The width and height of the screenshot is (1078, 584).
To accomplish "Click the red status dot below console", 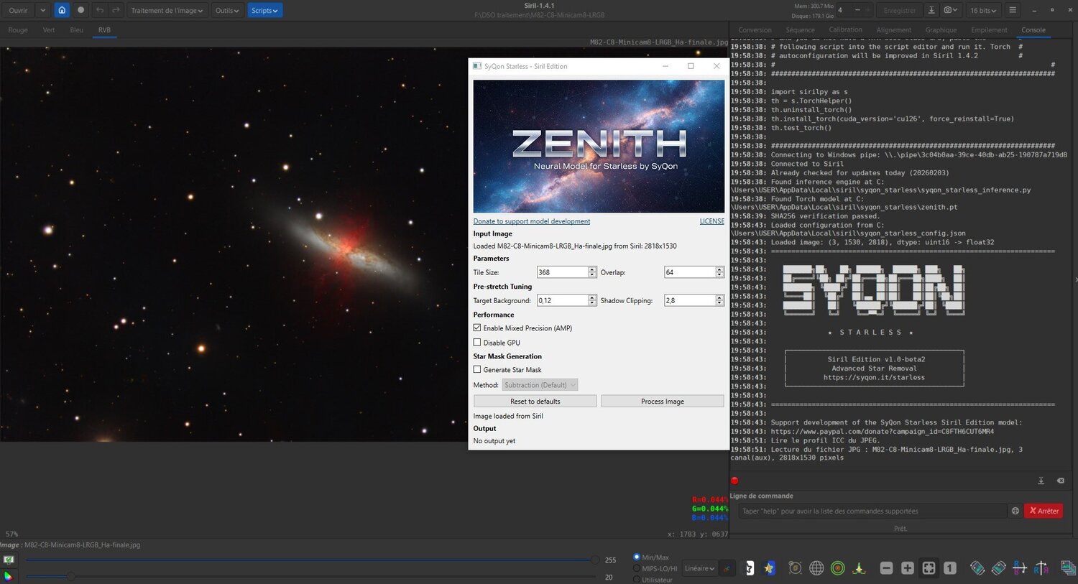I will (734, 481).
